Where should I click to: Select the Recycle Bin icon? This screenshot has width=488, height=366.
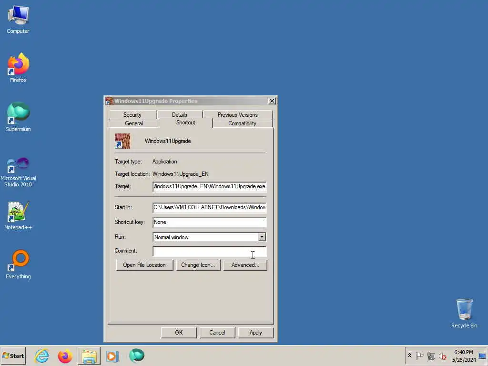(464, 314)
